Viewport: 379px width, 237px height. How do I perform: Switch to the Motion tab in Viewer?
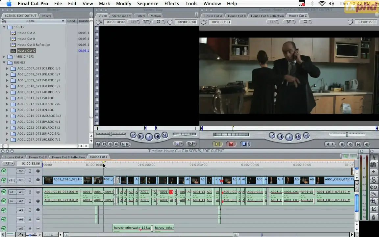155,16
